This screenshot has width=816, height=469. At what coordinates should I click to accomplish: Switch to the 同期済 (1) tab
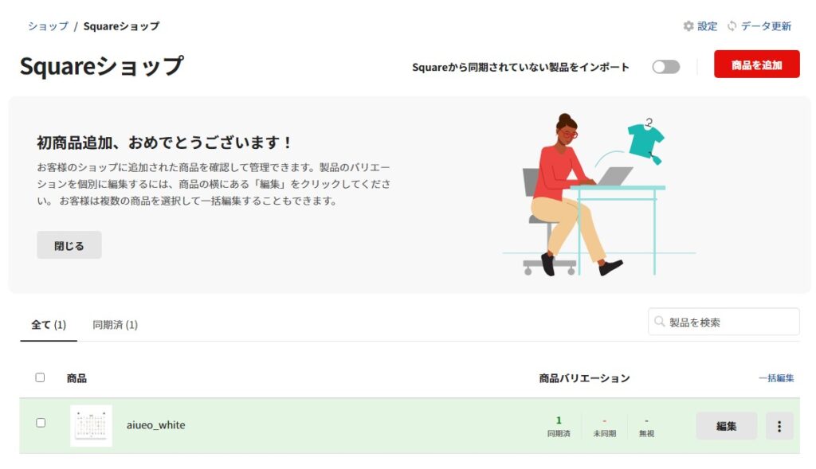pyautogui.click(x=115, y=325)
